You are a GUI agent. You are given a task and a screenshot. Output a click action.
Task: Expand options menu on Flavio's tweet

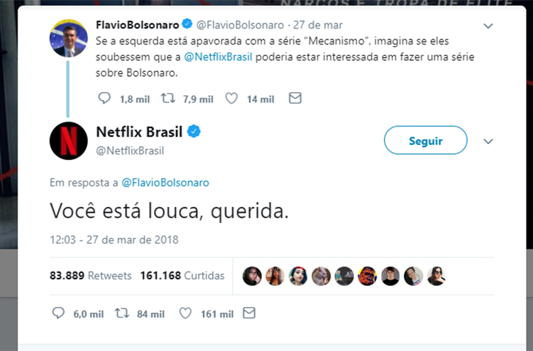(488, 26)
